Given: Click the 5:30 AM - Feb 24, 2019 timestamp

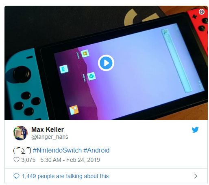Looking at the screenshot, I should [70, 160].
